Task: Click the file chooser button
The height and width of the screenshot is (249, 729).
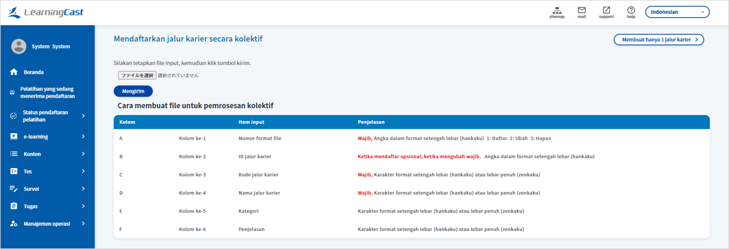Action: pos(137,76)
